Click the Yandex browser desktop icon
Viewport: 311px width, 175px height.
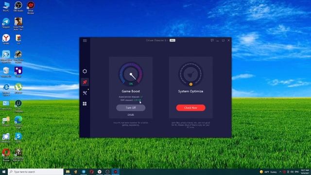tap(6, 39)
